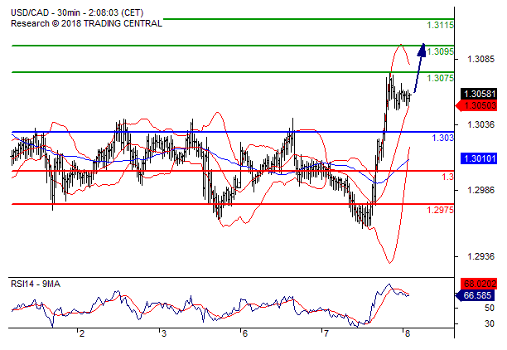Click the 1.2936 price axis value
The height and width of the screenshot is (350, 507).
coord(480,256)
